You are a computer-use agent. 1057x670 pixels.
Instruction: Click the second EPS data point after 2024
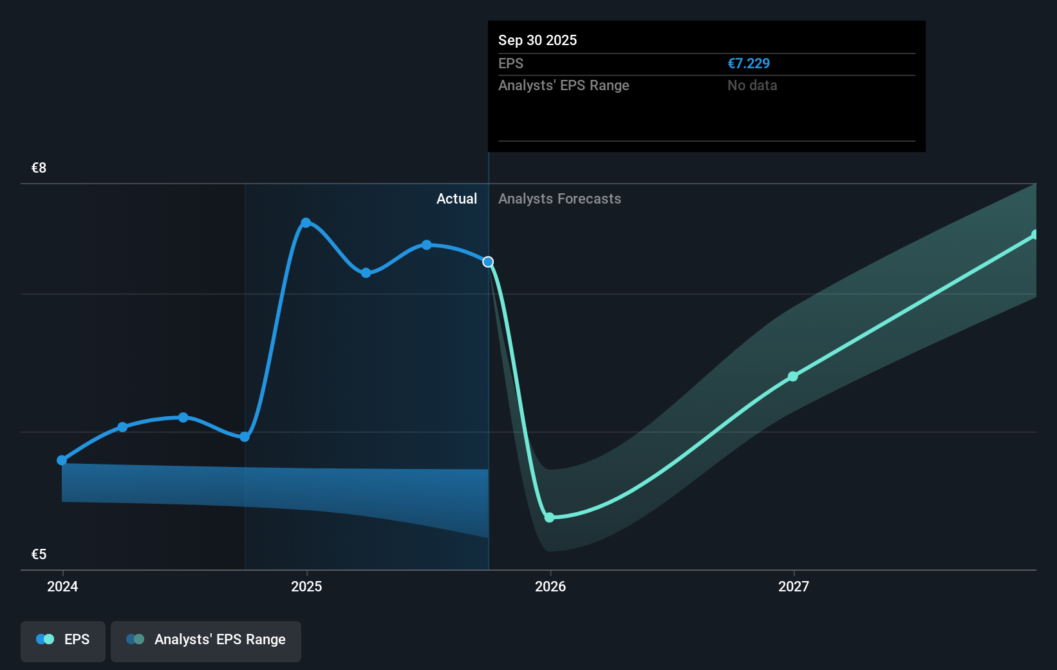(x=122, y=427)
